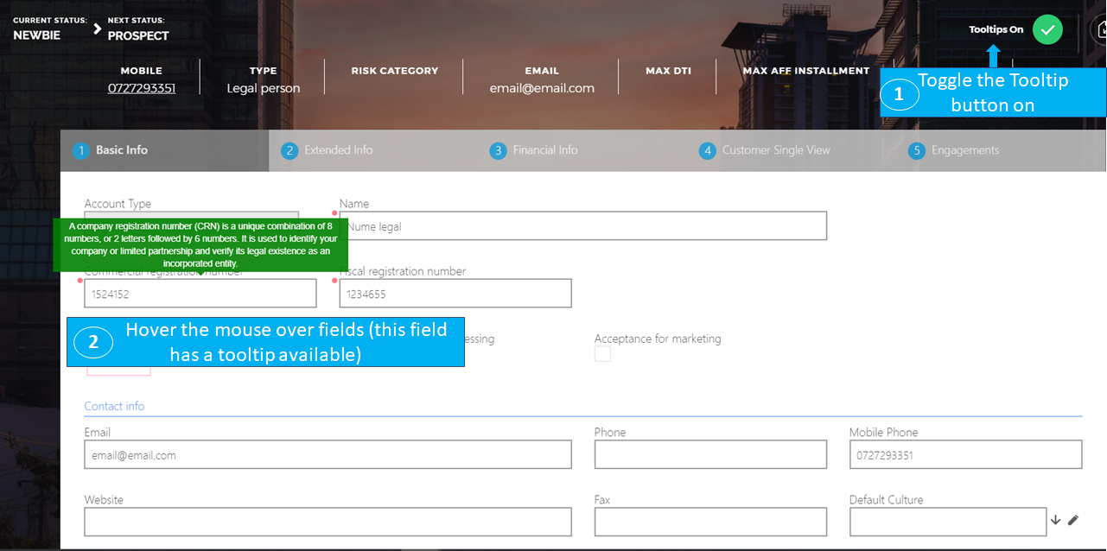Click the empty Phone field

pos(710,455)
